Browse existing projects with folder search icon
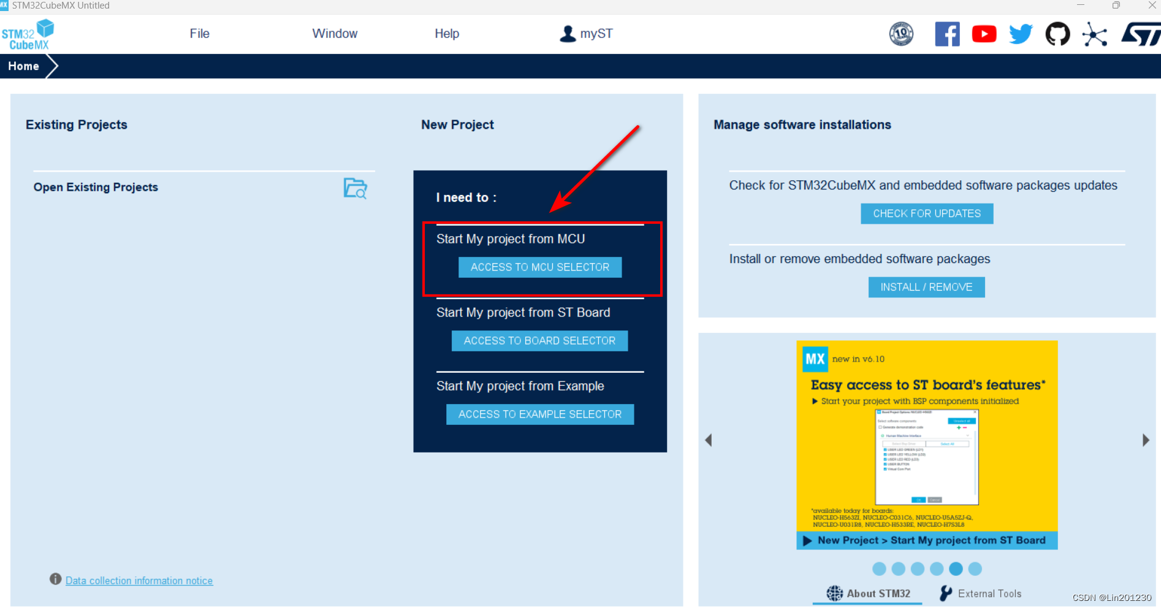1161x607 pixels. 355,188
